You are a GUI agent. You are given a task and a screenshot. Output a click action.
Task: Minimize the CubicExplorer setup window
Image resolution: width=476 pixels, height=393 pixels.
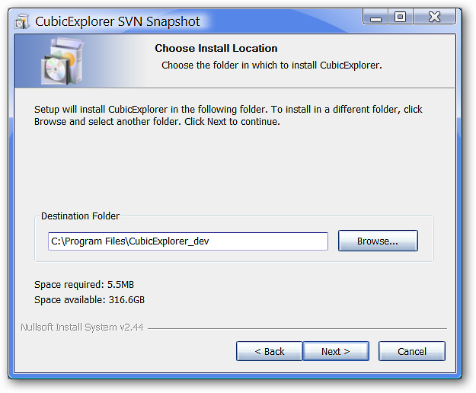pos(375,17)
